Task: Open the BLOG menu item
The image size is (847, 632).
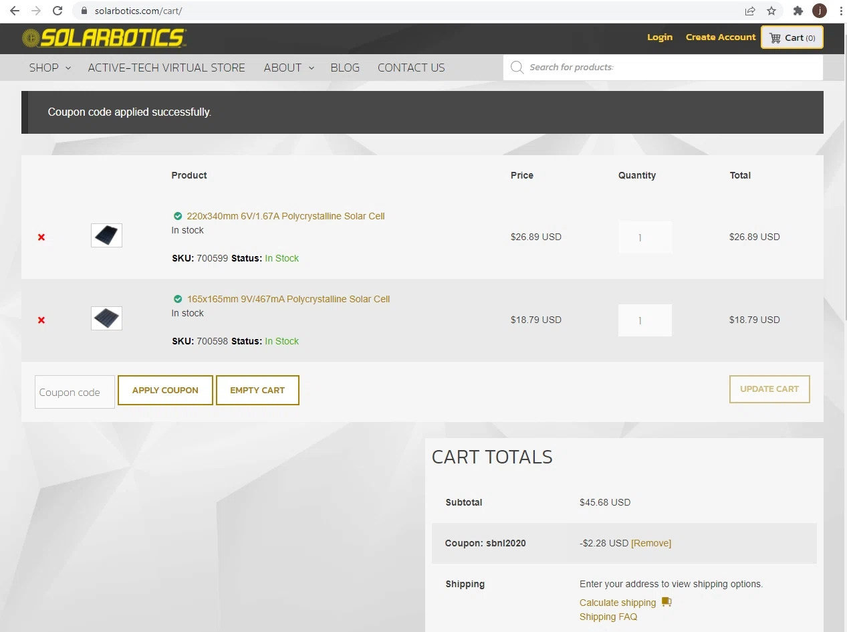Action: (x=345, y=68)
